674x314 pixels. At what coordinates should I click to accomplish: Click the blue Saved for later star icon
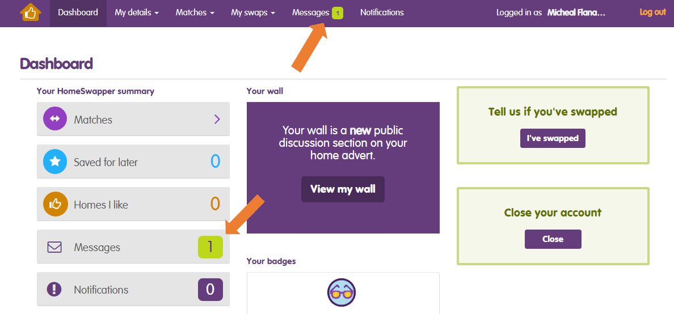(x=54, y=162)
